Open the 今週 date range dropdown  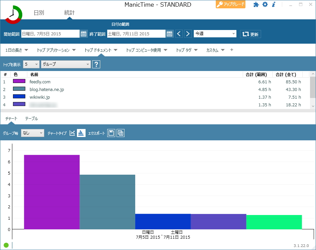pyautogui.click(x=215, y=34)
